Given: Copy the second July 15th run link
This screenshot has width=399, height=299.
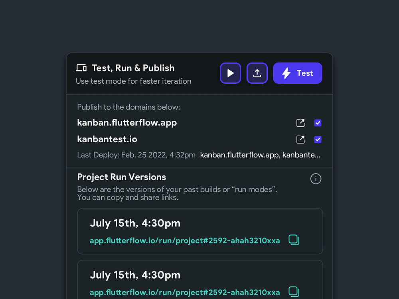Looking at the screenshot, I should pos(294,292).
